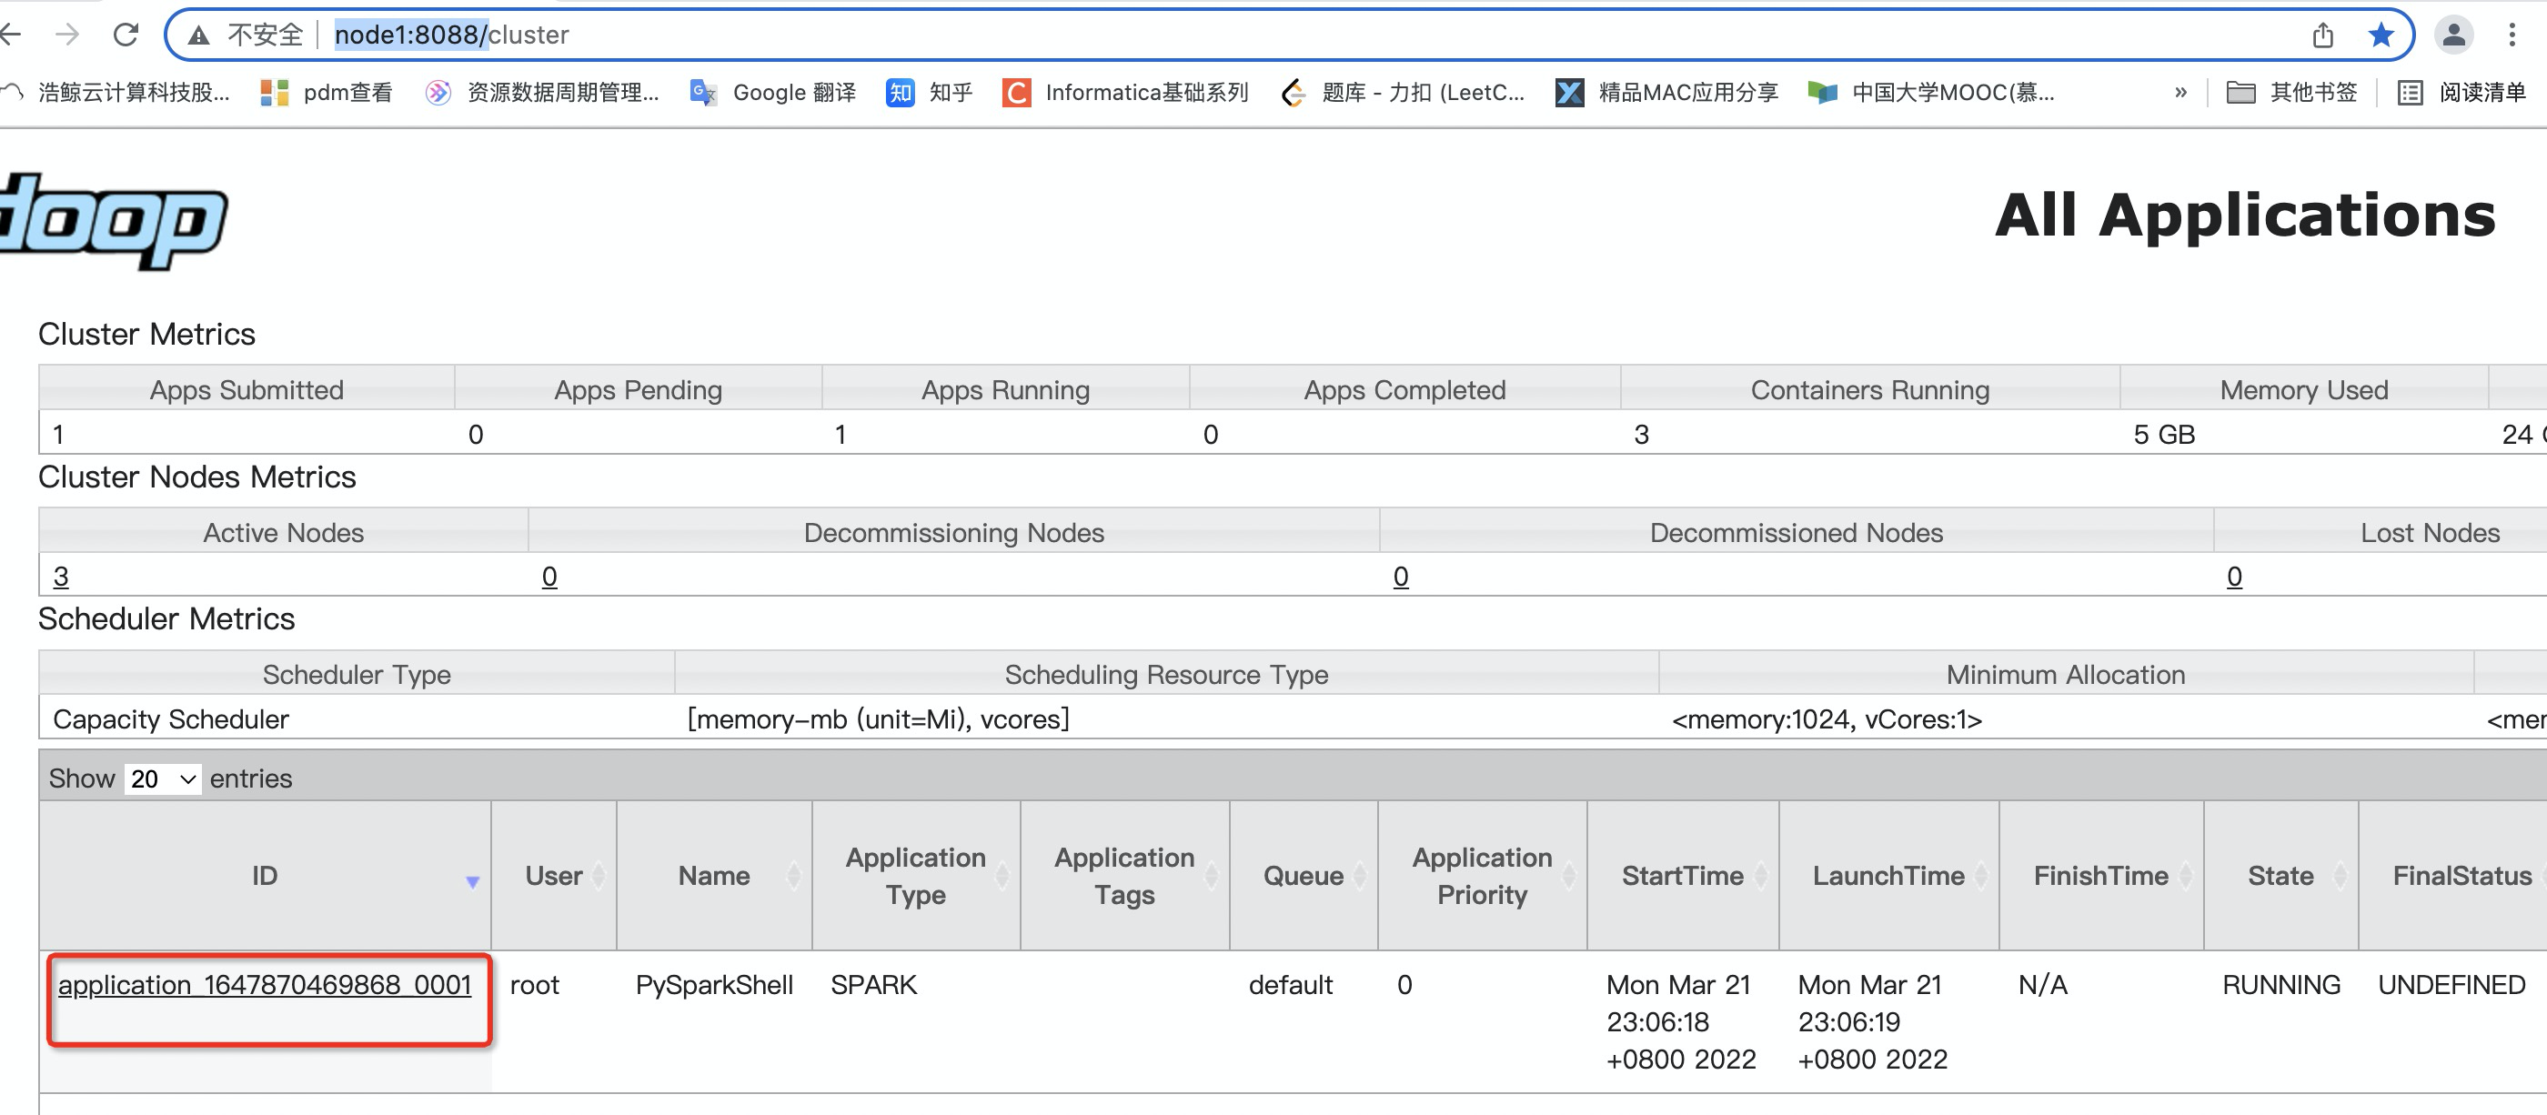
Task: Click the share page icon
Action: (x=2322, y=35)
